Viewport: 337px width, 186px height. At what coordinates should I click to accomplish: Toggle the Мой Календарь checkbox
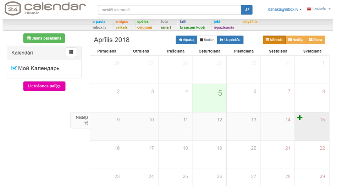click(14, 68)
